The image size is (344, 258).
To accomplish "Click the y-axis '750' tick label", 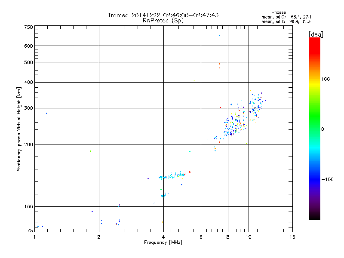I will [28, 27].
